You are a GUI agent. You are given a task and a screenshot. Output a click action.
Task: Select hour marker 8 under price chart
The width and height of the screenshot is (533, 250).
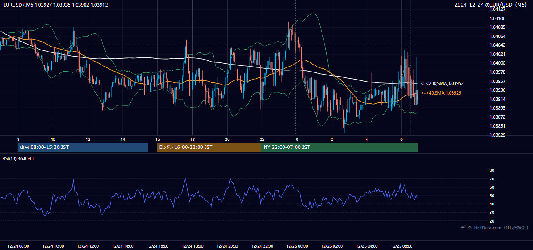coord(18,139)
